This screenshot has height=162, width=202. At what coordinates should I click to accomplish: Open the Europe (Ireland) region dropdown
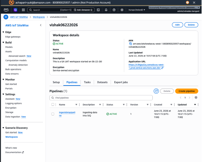coord(137,10)
